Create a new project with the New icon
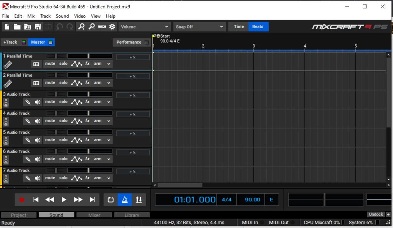Viewport: 393px width, 228px height. tap(7, 26)
